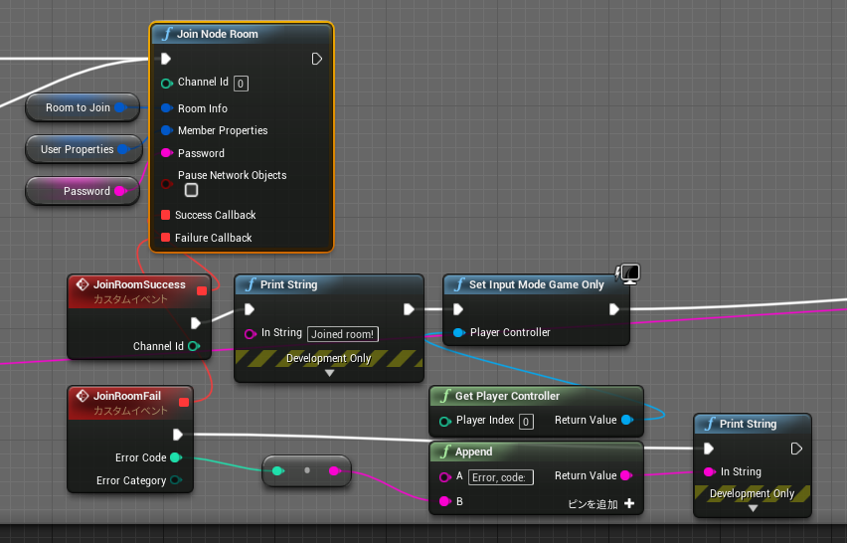Viewport: 847px width, 543px height.
Task: Edit the 'Error, code:' A string field
Action: pyautogui.click(x=501, y=477)
